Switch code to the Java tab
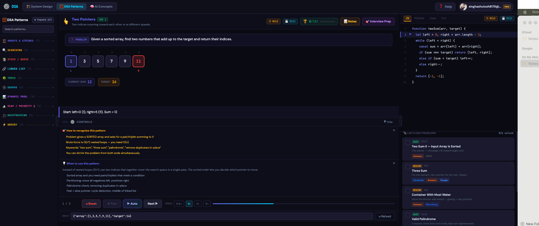 [433, 18]
